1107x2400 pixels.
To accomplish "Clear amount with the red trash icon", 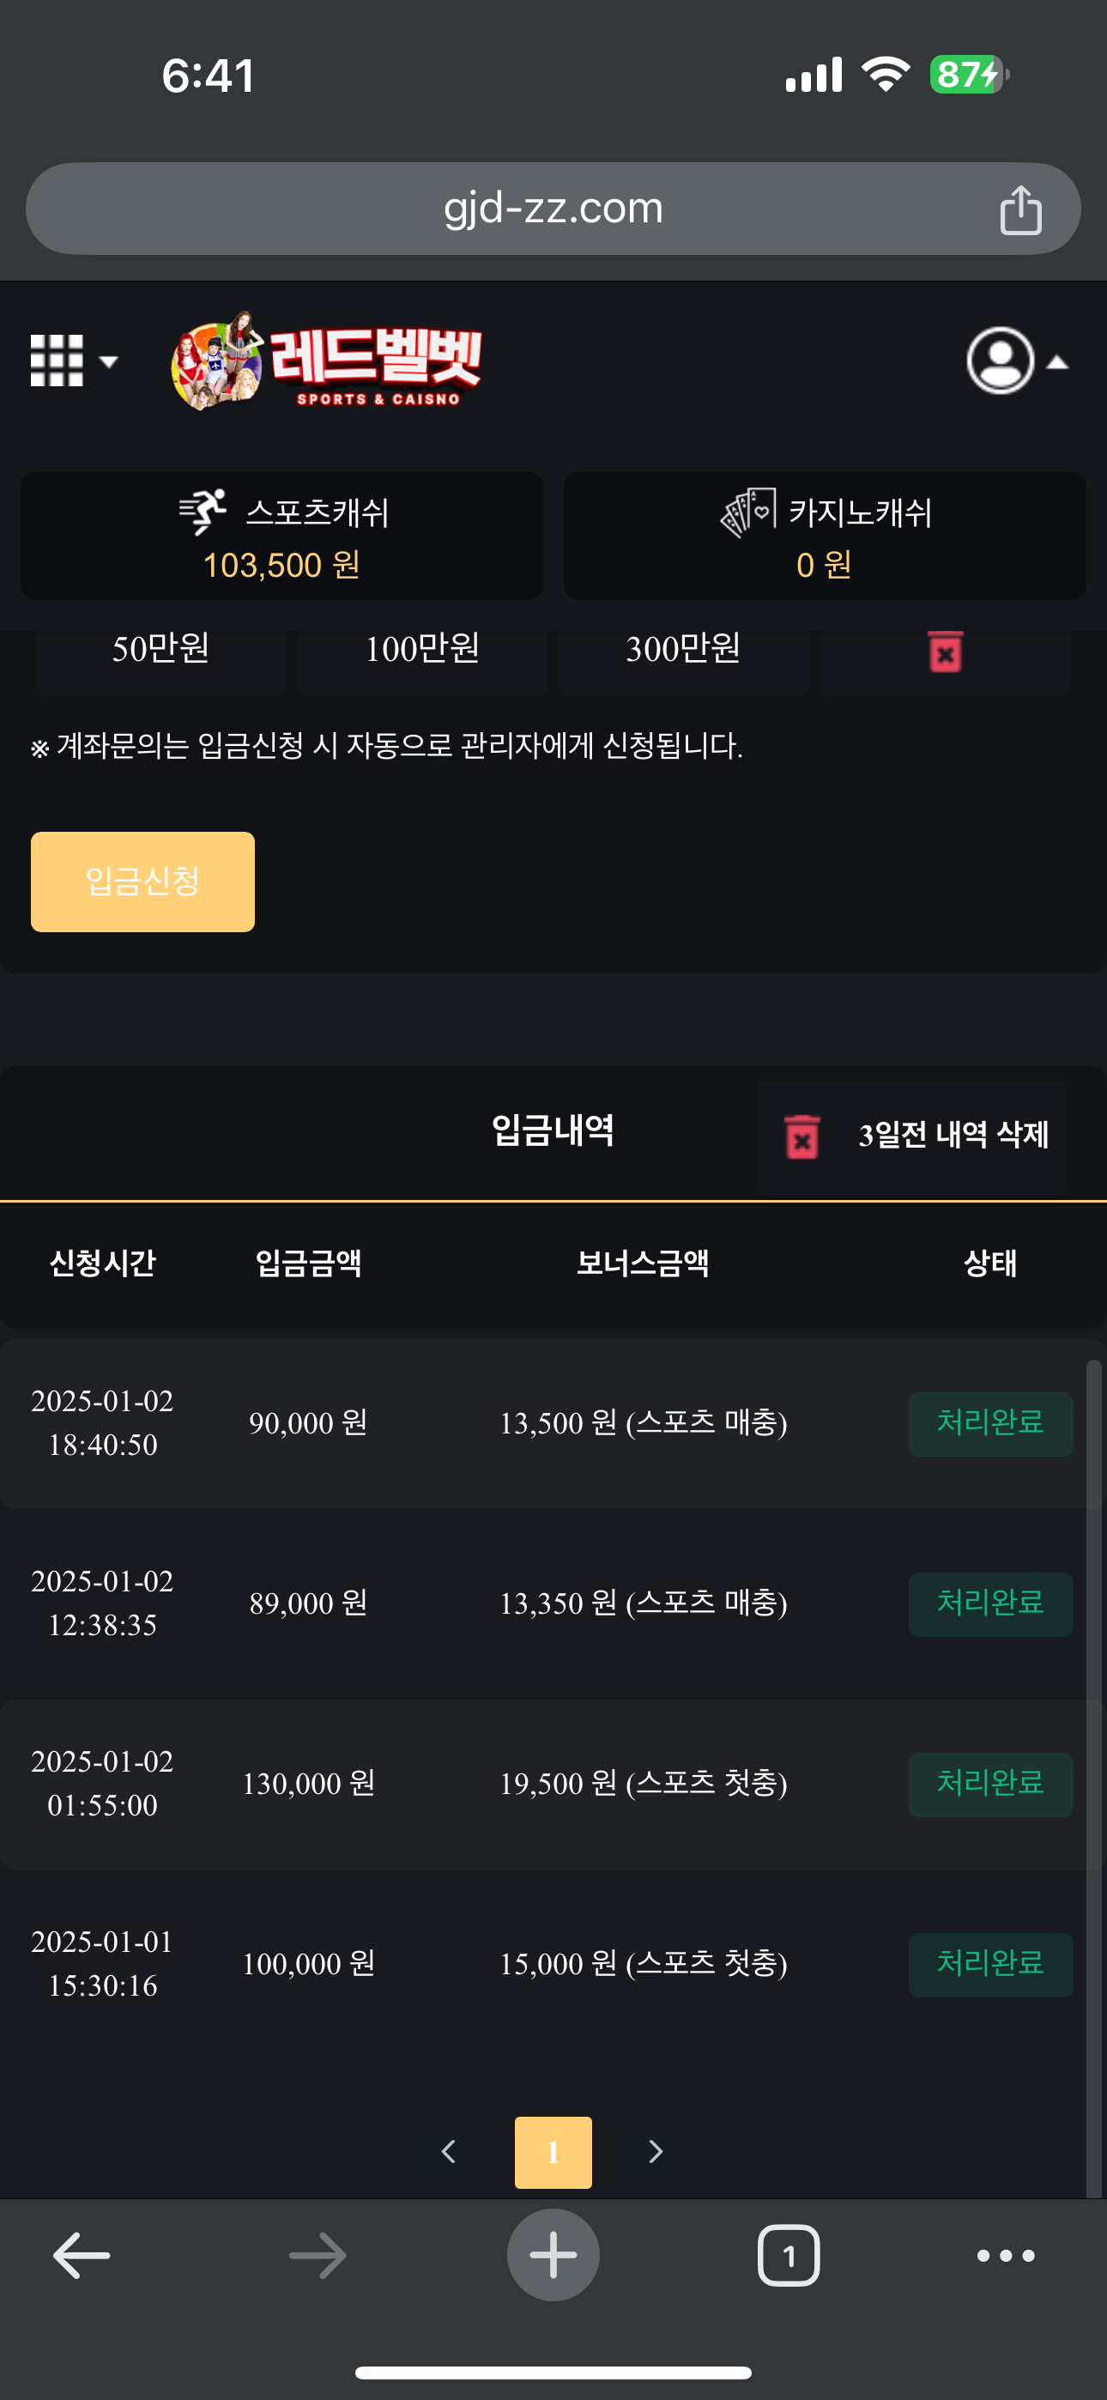I will pos(945,652).
